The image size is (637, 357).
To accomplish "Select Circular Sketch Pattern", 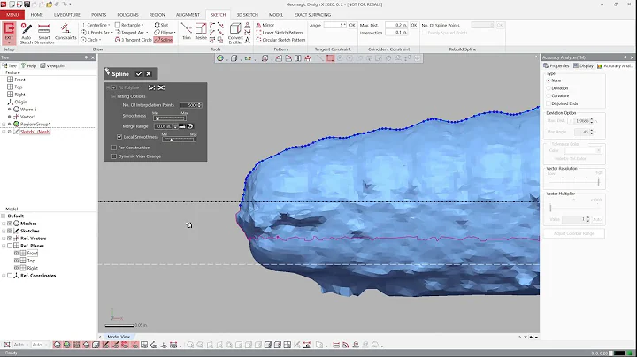I will (x=280, y=40).
